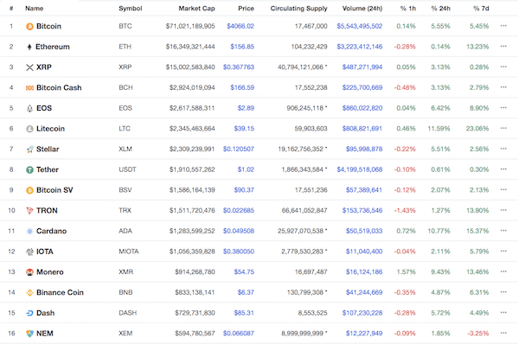
Task: Sort table by Volume (24h) column header
Action: click(362, 9)
